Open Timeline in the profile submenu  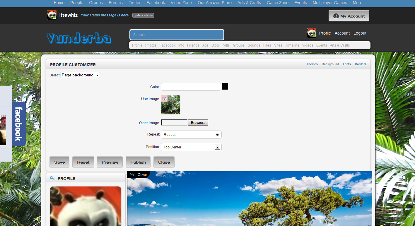click(292, 45)
